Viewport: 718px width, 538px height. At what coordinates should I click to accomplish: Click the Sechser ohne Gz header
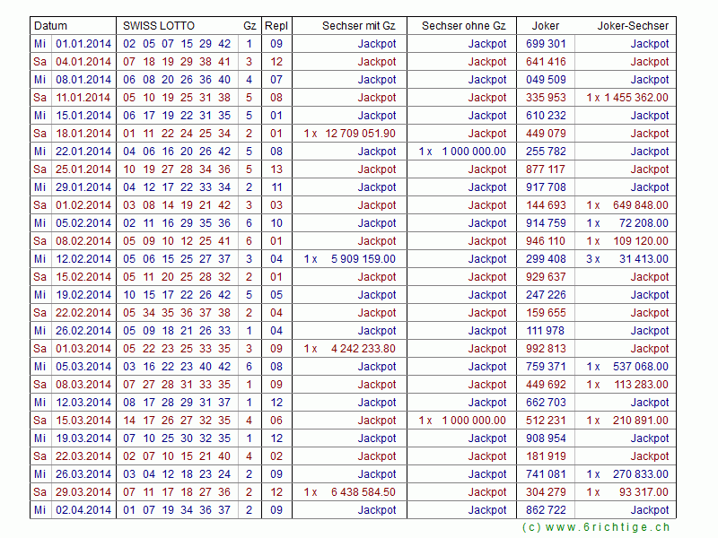coord(463,26)
